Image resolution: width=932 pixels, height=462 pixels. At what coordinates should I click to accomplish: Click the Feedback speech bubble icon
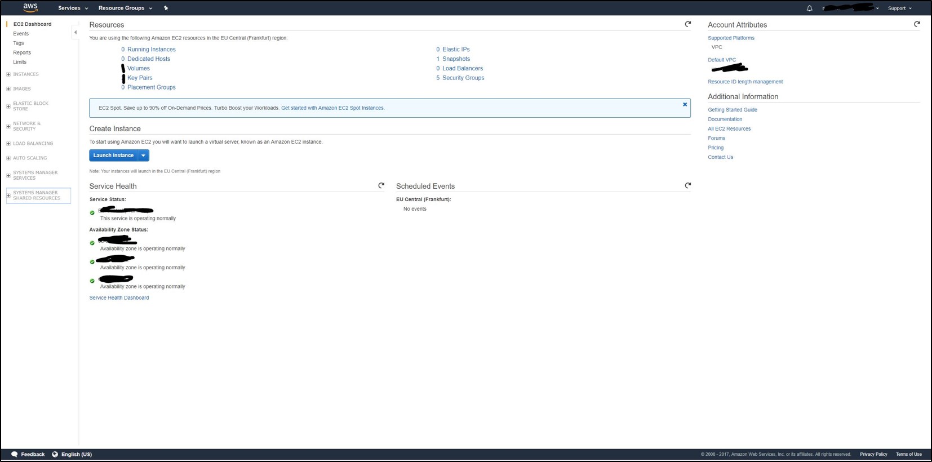[15, 454]
